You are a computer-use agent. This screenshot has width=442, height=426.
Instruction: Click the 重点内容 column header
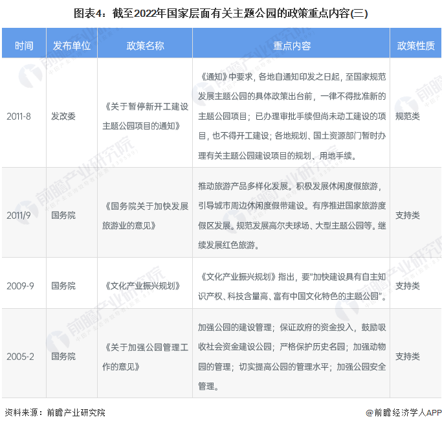click(x=291, y=45)
